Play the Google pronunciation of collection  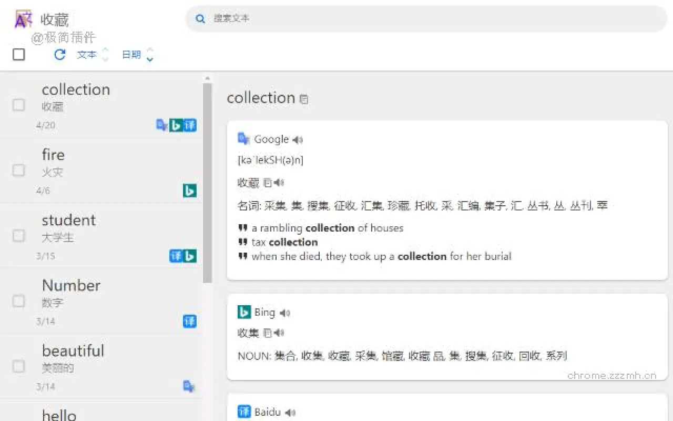[x=298, y=139]
